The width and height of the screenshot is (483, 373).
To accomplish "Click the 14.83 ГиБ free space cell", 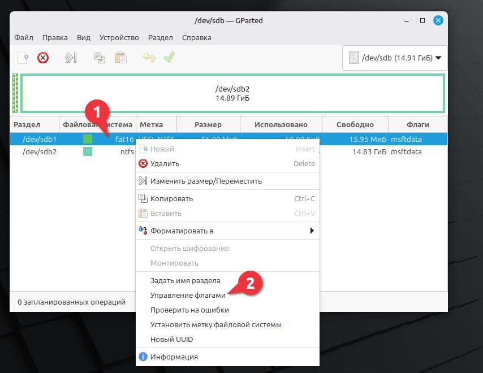I will [x=369, y=151].
